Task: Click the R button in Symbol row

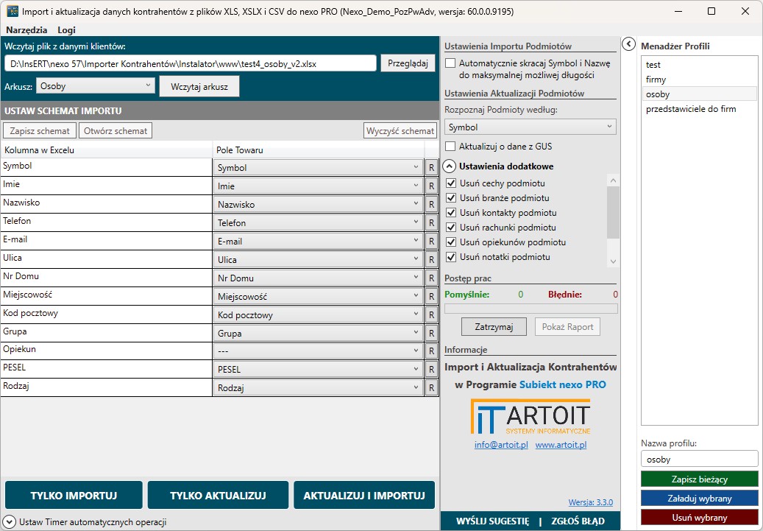Action: pyautogui.click(x=431, y=168)
